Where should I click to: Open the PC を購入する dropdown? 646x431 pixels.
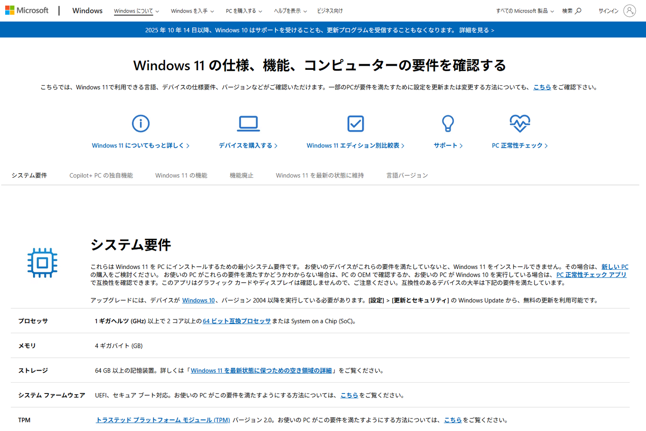click(244, 11)
